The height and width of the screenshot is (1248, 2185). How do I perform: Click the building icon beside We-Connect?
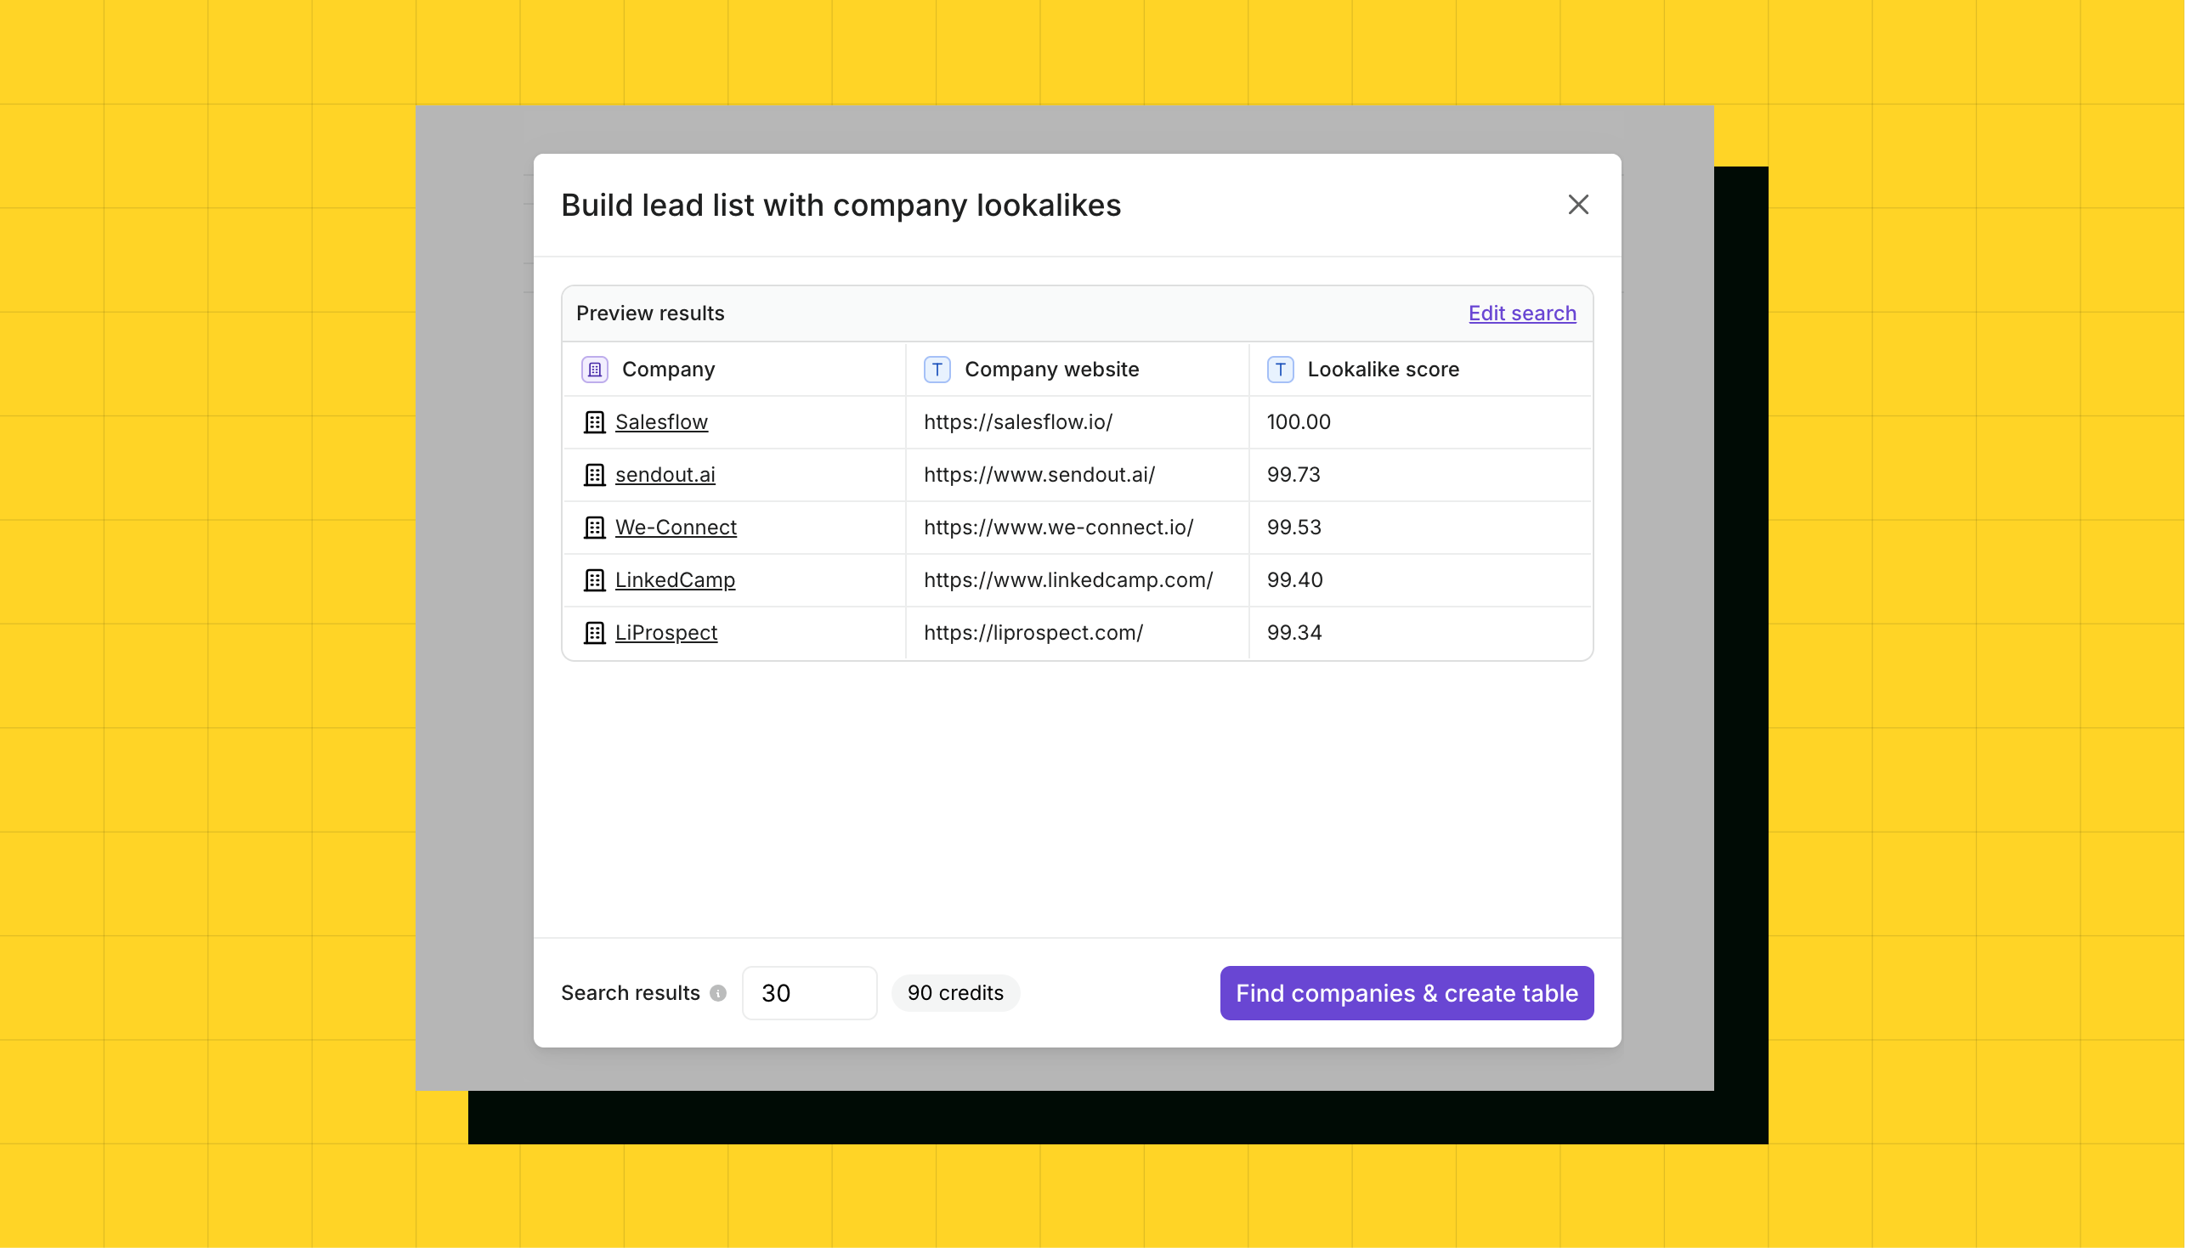pyautogui.click(x=594, y=527)
